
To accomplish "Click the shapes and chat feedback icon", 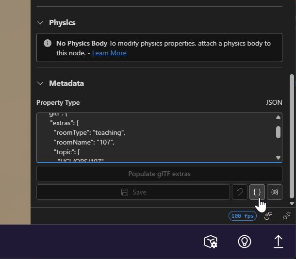I will [268, 216].
